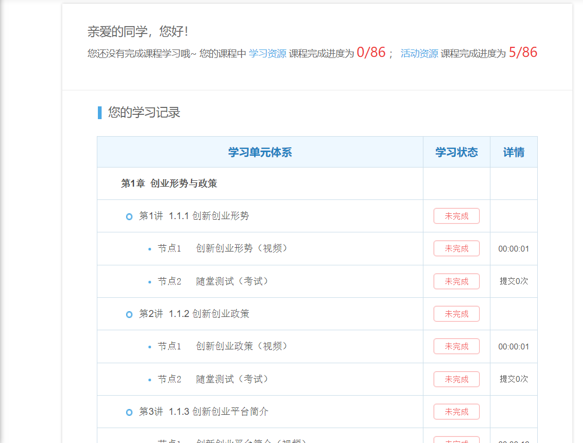The width and height of the screenshot is (583, 443).
Task: Click the 未完成 status for 随堂测试（考试）节点2
Action: (456, 281)
